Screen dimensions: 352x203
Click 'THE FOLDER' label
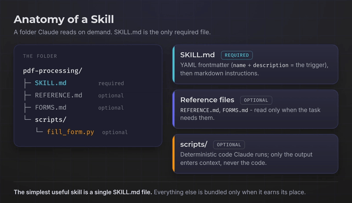pyautogui.click(x=40, y=56)
